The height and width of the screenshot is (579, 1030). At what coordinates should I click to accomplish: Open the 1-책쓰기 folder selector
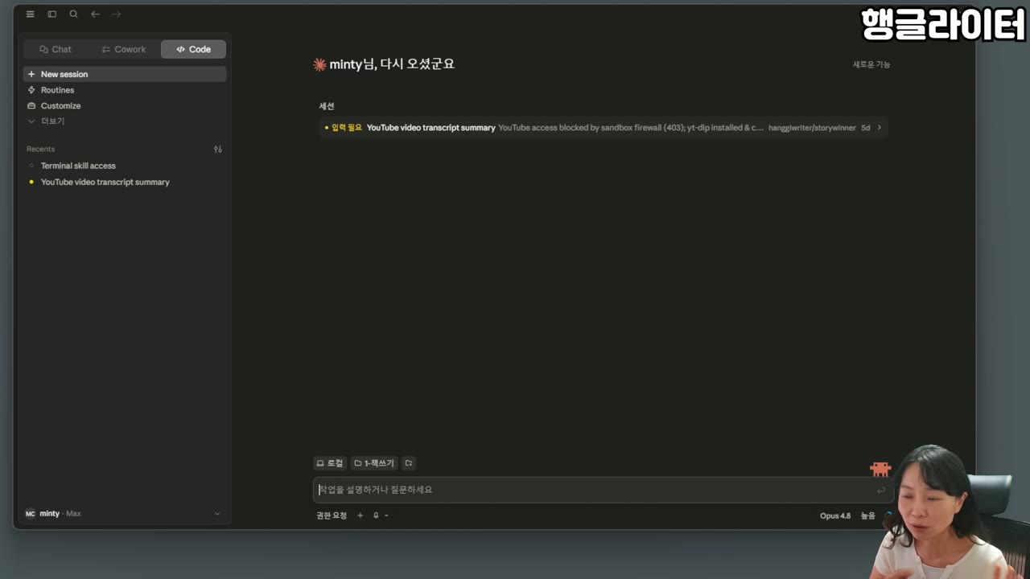pos(374,463)
